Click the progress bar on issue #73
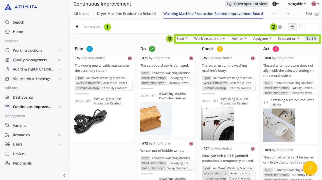 81,94
